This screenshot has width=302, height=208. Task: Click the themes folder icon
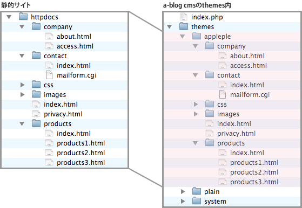pos(184,26)
